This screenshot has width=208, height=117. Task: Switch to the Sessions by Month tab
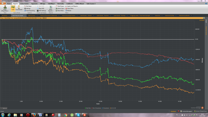click(184, 15)
